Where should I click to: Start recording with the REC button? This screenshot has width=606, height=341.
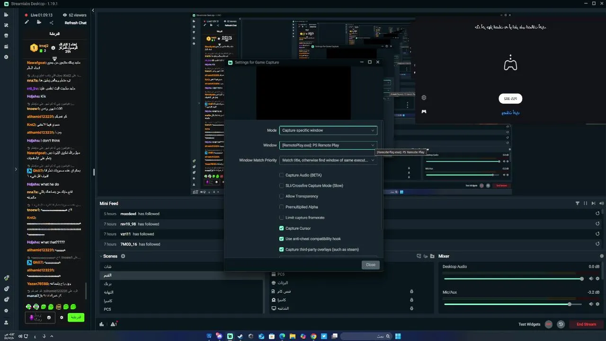(x=548, y=324)
